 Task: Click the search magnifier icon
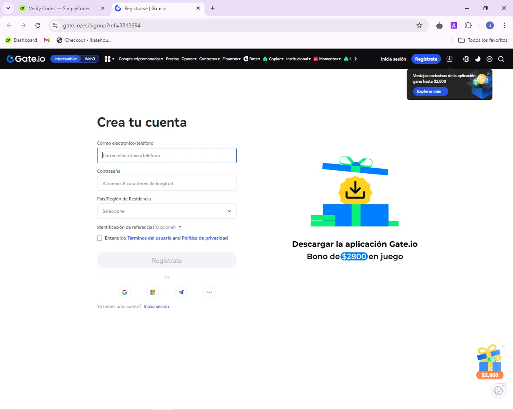click(501, 59)
